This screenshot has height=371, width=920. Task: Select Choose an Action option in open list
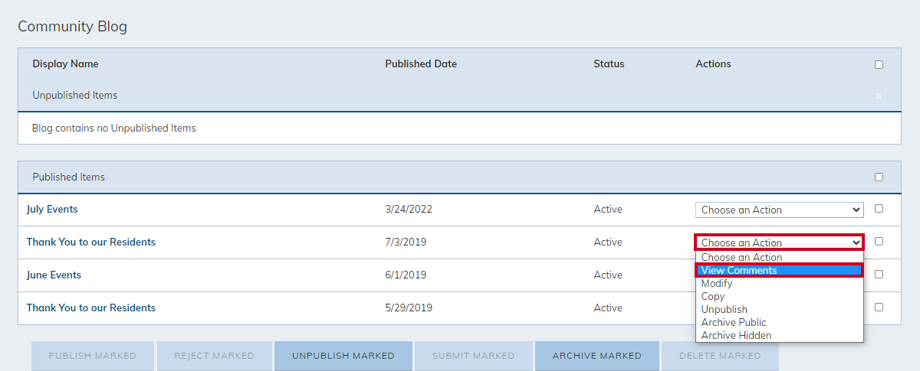[779, 258]
